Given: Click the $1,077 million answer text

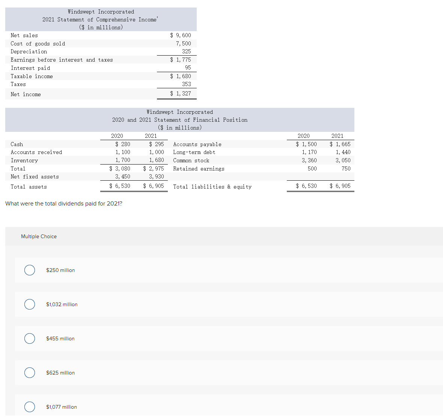Looking at the screenshot, I should pyautogui.click(x=61, y=407).
